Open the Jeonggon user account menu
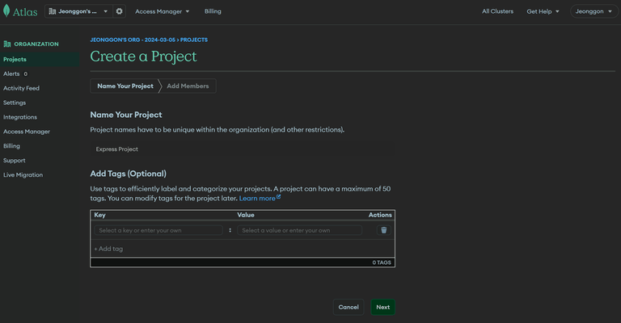 tap(594, 11)
